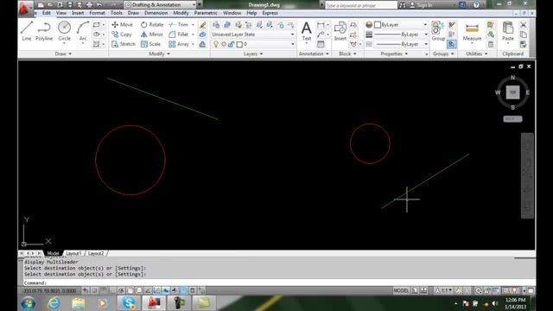The height and width of the screenshot is (311, 553).
Task: Open the Layer Properties icon
Action: pyautogui.click(x=216, y=25)
